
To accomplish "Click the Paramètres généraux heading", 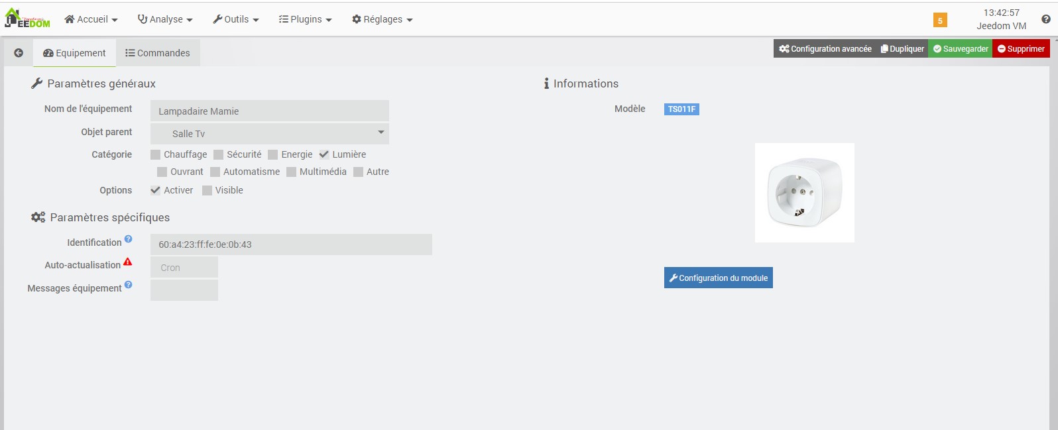I will 101,83.
